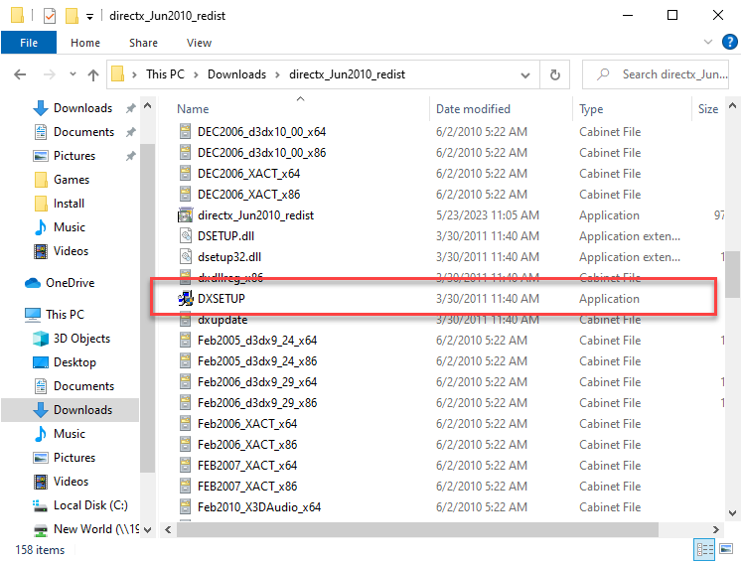Expand the address bar history dropdown
Screen dimensions: 742x562
526,74
